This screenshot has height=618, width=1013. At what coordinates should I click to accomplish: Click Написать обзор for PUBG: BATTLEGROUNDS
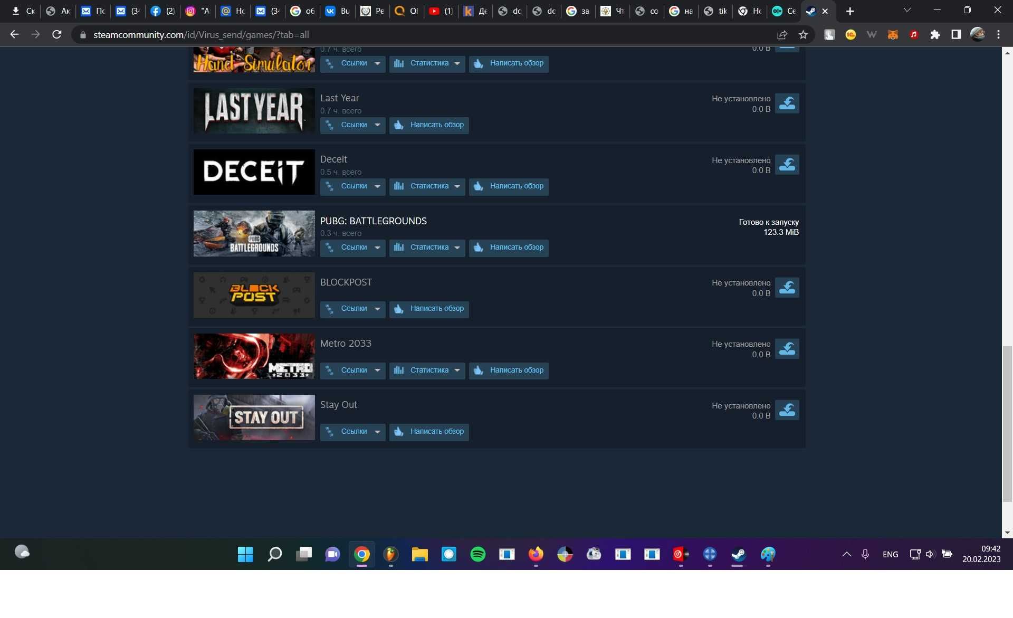tap(509, 248)
